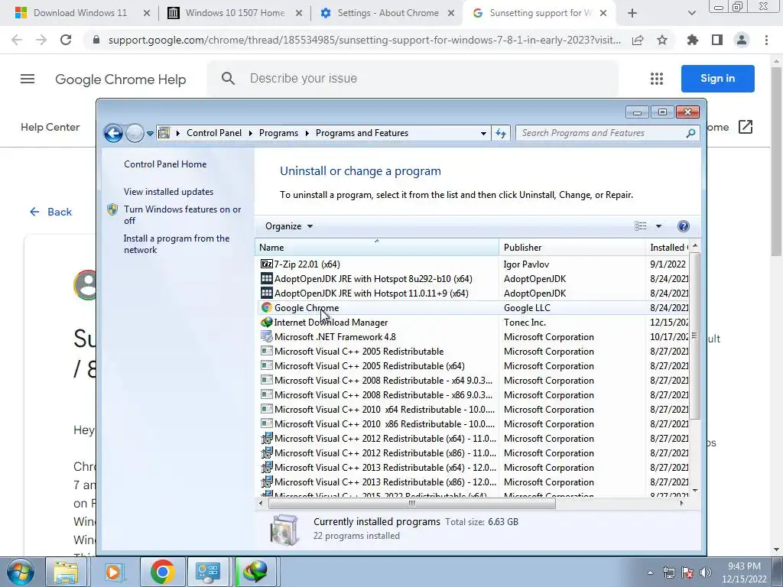Click Internet Download Manager taskbar icon
This screenshot has width=783, height=587.
tap(255, 572)
